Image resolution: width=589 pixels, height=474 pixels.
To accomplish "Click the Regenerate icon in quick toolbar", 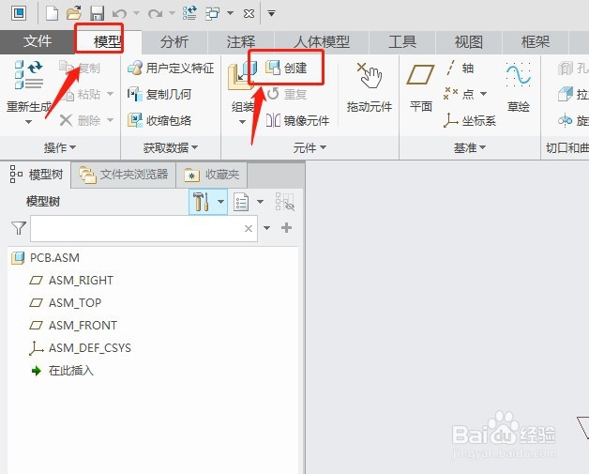I will [189, 13].
